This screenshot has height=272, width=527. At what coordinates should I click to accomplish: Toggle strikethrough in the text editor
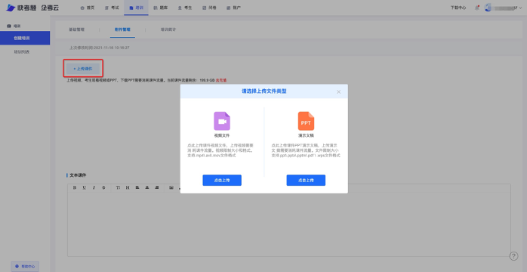(x=103, y=187)
